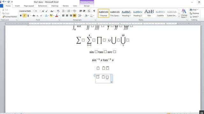Switch to the Page Layout tab

29,6
